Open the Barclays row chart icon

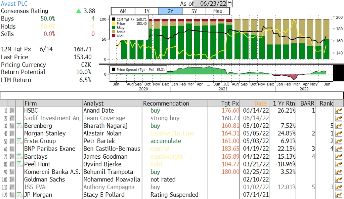[x=339, y=157]
